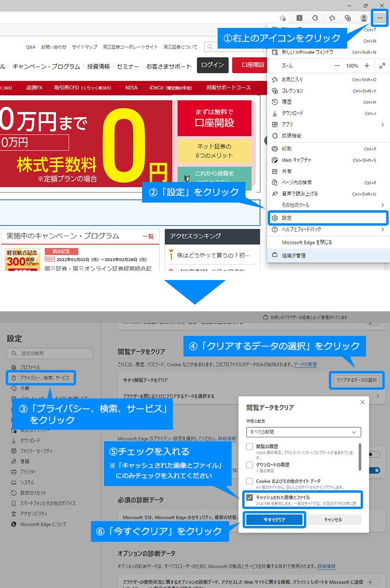Open 履歴 from the Edge menu
This screenshot has width=390, height=588.
coord(328,102)
